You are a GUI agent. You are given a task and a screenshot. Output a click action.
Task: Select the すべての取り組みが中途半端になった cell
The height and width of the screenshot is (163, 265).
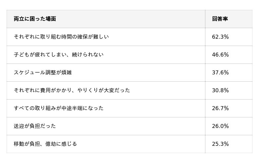coord(59,108)
